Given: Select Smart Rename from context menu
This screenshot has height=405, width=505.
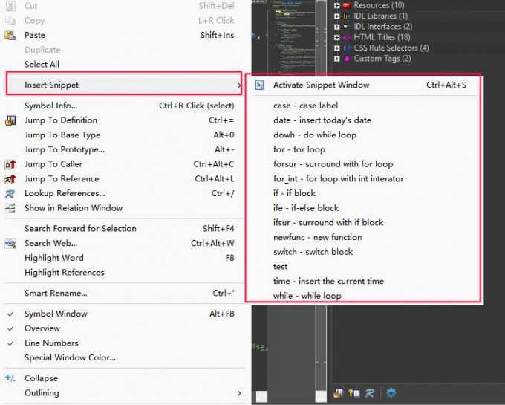Looking at the screenshot, I should tap(56, 293).
